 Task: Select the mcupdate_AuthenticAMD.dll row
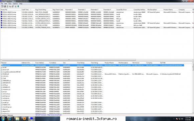[92, 72]
